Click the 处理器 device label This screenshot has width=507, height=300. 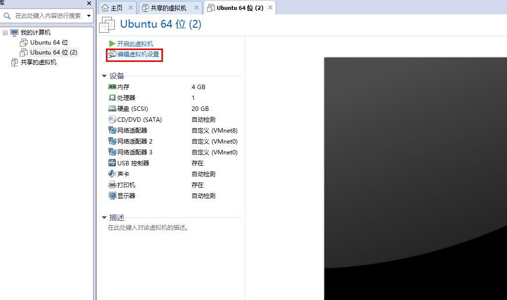(126, 98)
